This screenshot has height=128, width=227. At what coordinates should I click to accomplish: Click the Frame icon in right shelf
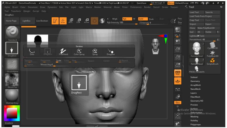pyautogui.click(x=178, y=116)
